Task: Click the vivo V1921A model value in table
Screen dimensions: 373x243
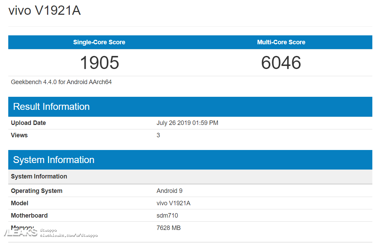Action: [x=173, y=203]
